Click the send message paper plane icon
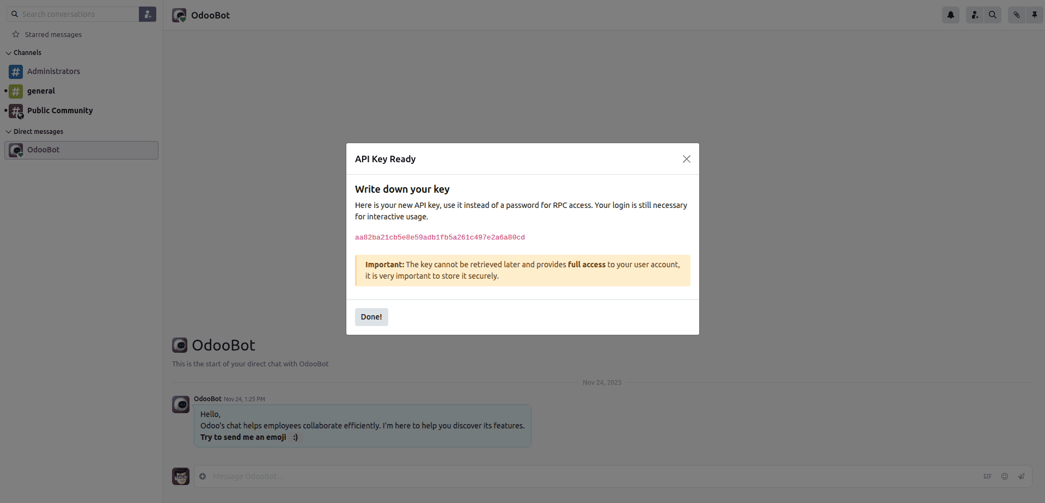The width and height of the screenshot is (1045, 503). tap(1020, 476)
